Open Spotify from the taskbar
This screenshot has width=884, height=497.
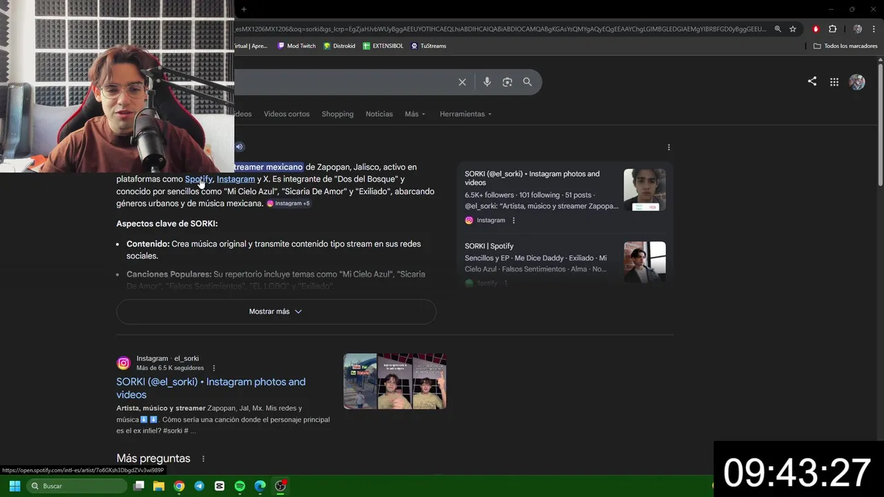(240, 486)
